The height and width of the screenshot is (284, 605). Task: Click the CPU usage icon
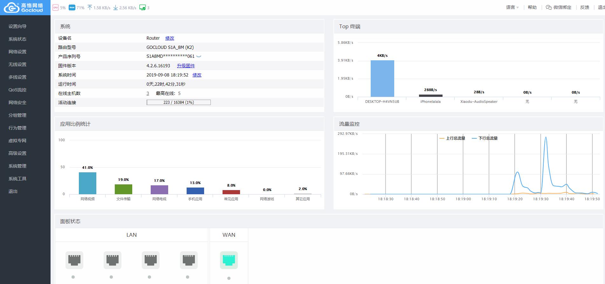click(x=55, y=8)
